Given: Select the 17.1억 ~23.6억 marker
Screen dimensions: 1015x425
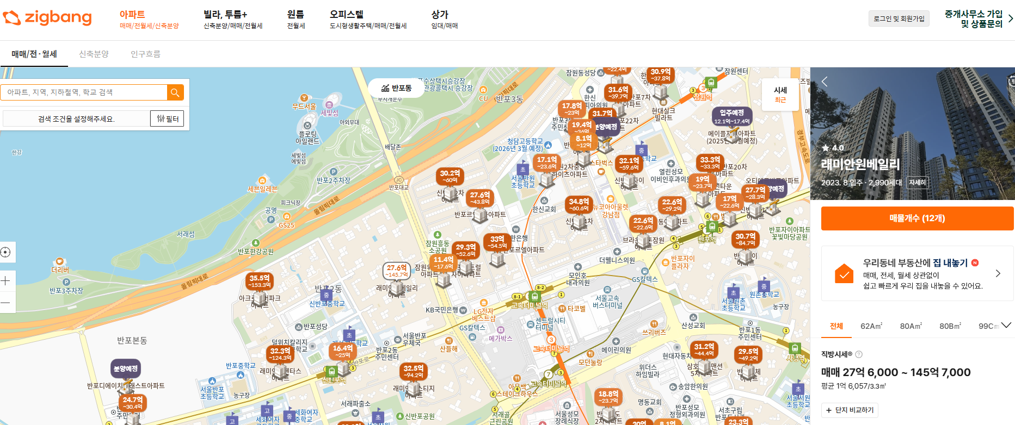Looking at the screenshot, I should coord(546,162).
